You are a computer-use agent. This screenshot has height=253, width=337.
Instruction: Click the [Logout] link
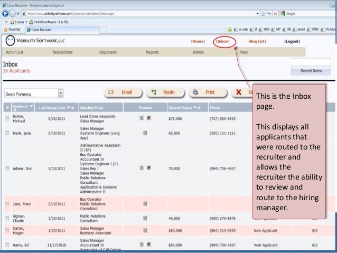pos(292,41)
